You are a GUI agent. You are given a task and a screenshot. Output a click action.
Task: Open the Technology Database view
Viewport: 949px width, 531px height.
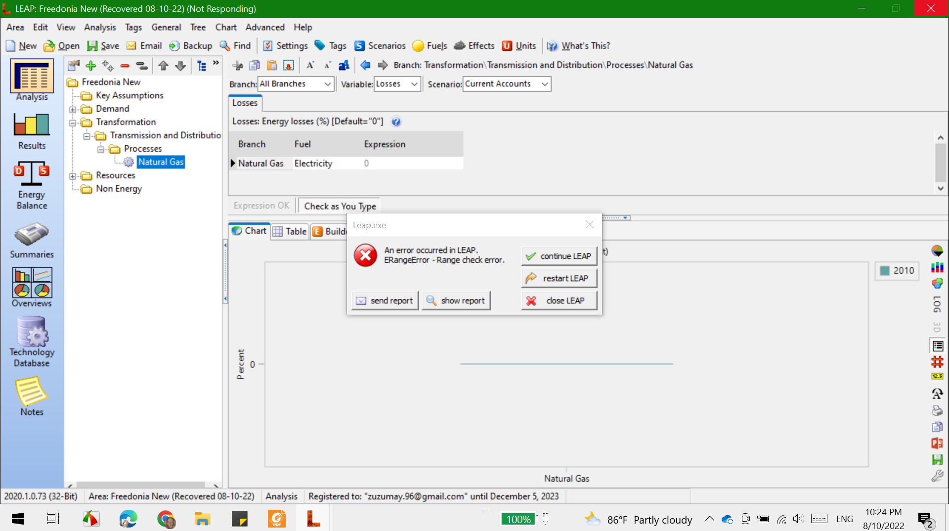point(32,342)
